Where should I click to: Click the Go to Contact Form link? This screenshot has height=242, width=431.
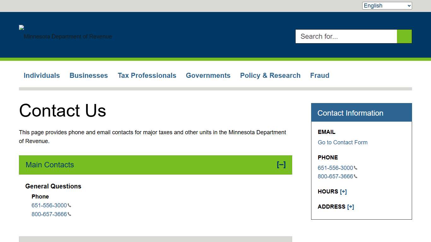click(342, 142)
